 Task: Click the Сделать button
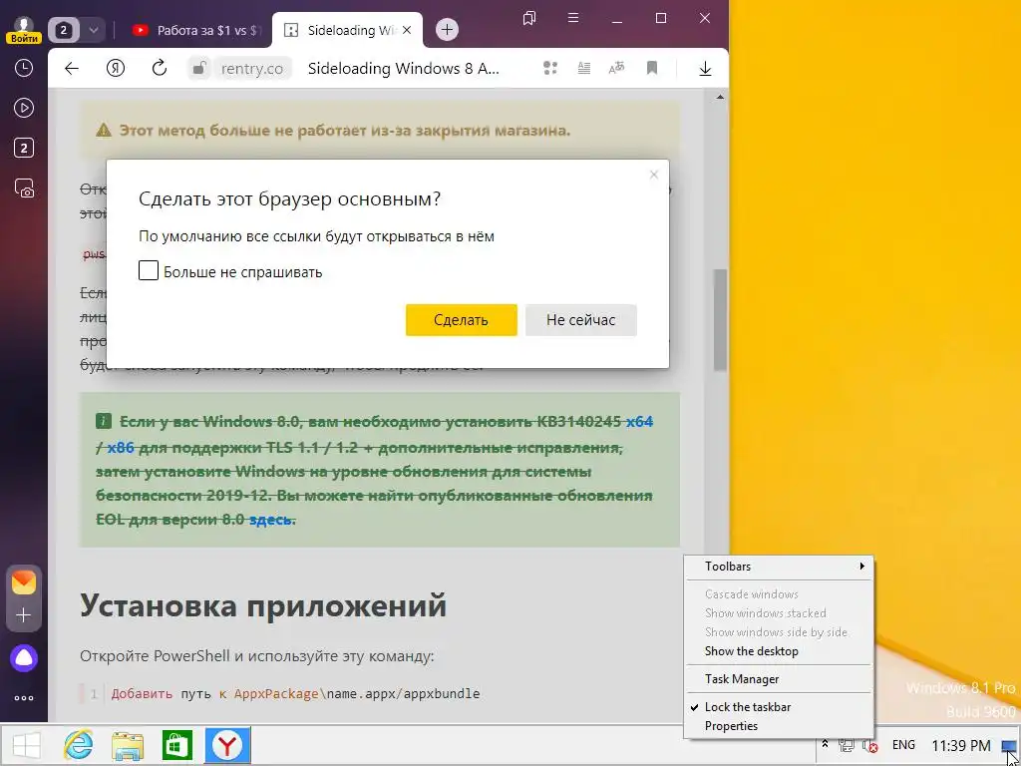461,320
